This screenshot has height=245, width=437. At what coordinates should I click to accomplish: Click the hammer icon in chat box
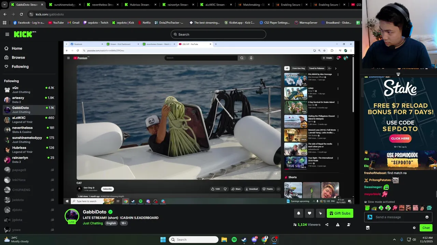pos(370,217)
